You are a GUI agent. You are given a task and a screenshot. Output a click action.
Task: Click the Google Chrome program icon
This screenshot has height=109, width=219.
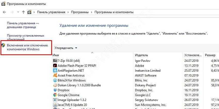click(x=55, y=95)
